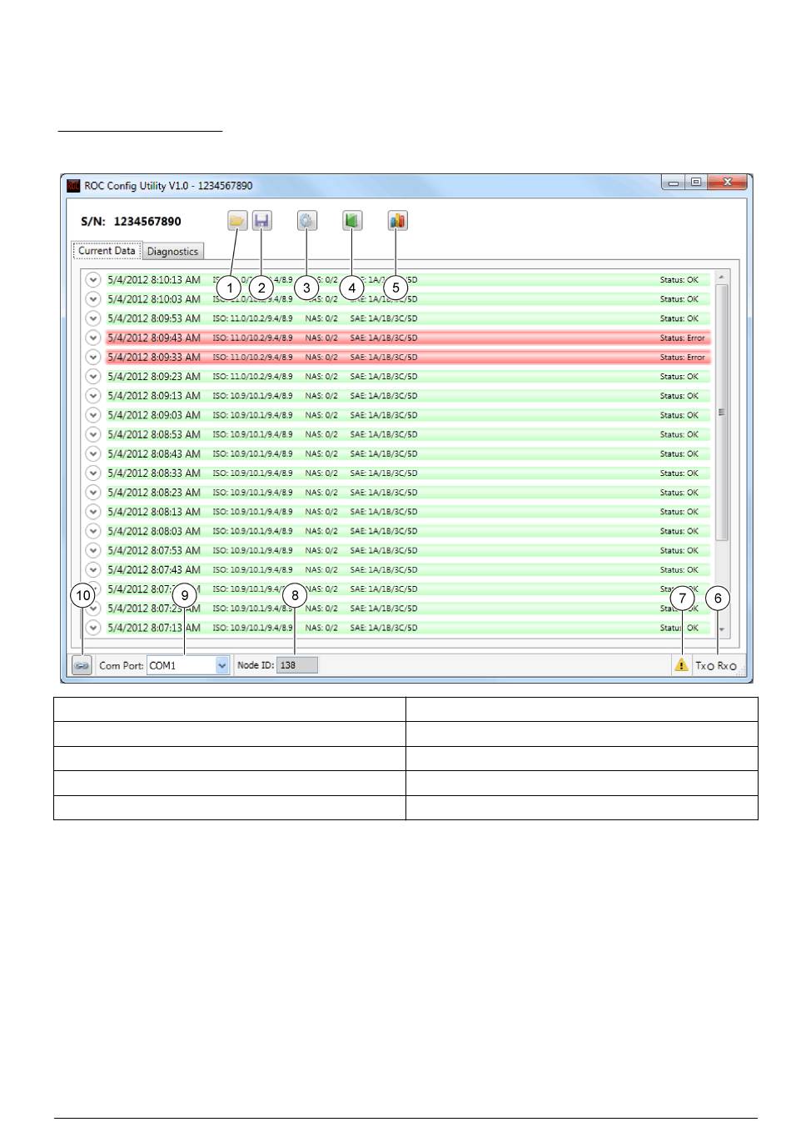Expand the 8:08:23 AM record
Viewport: 791px width, 1137px height.
[93, 493]
